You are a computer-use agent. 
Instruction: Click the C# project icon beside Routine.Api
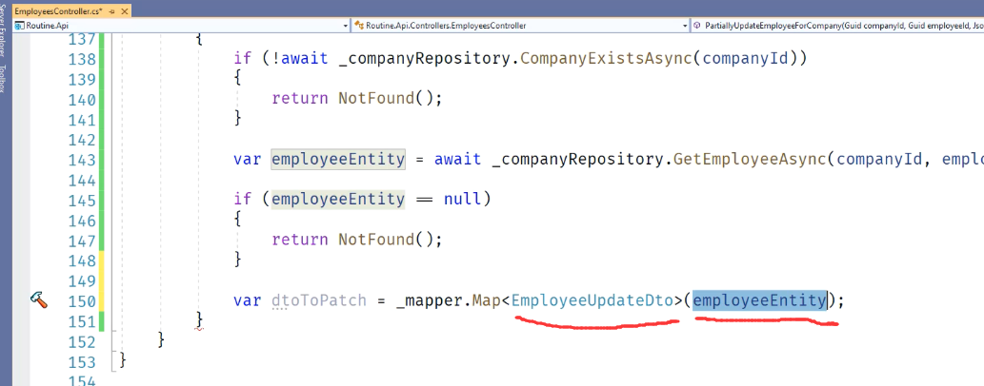tap(19, 26)
